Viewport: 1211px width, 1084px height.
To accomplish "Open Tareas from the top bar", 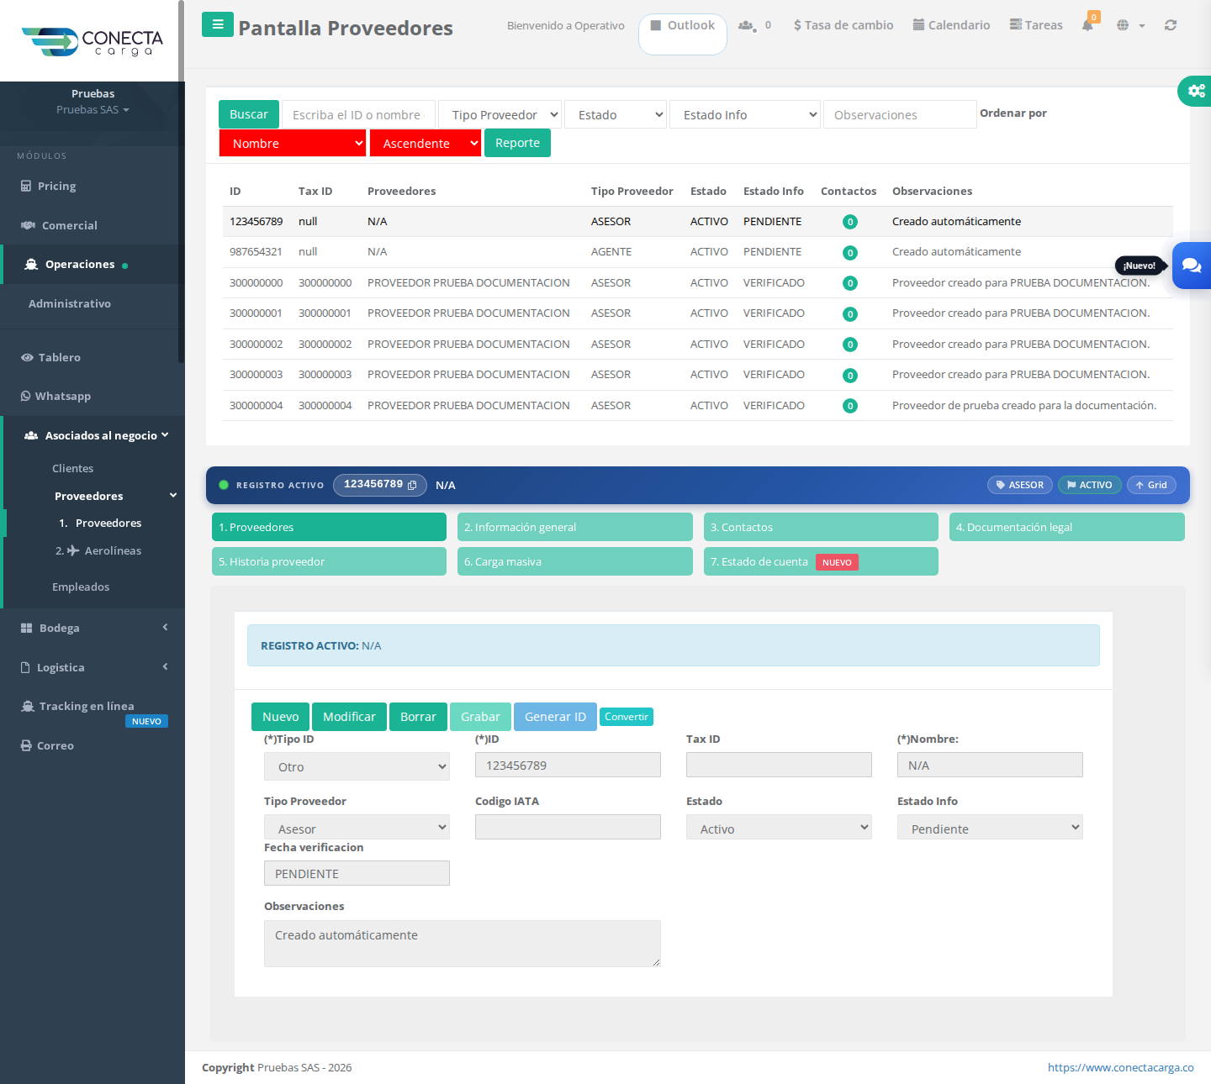I will 1036,25.
